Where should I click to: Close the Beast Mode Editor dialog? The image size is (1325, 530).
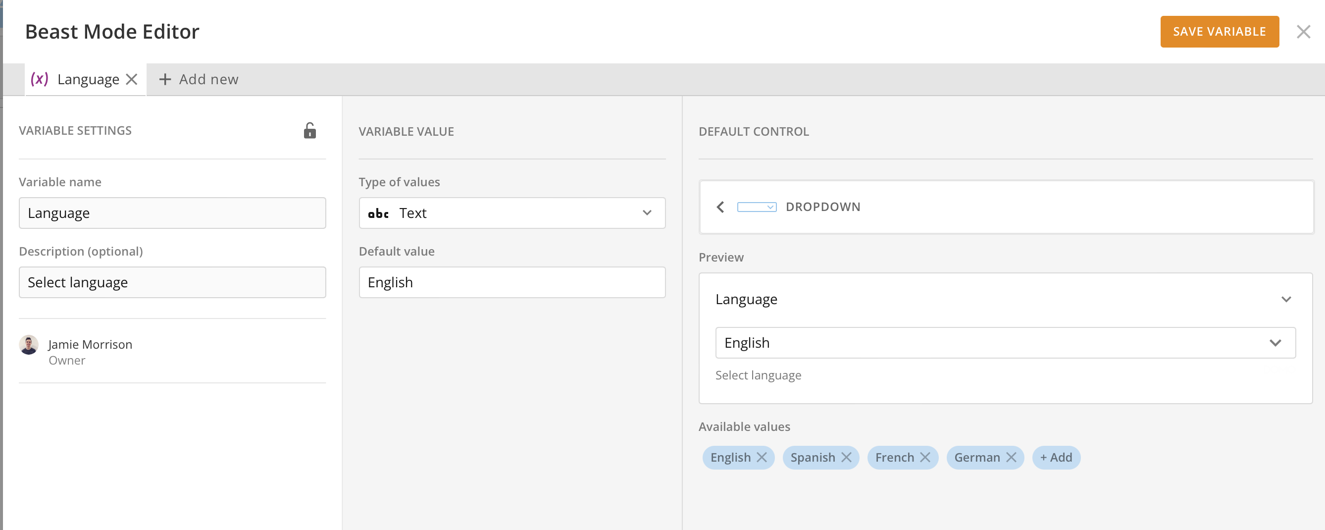[1303, 32]
